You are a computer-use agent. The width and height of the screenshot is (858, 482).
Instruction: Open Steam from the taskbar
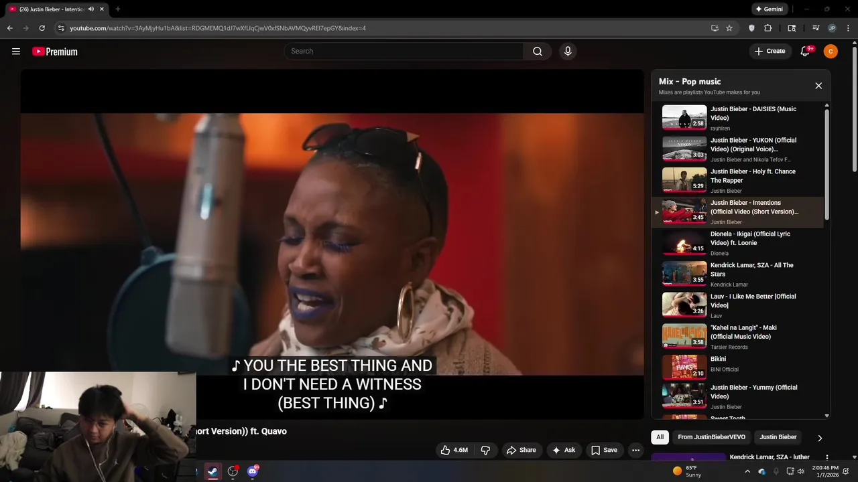(x=212, y=471)
